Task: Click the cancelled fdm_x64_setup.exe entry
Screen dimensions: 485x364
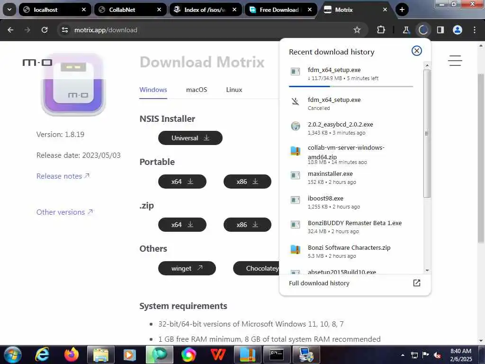Action: pyautogui.click(x=351, y=103)
